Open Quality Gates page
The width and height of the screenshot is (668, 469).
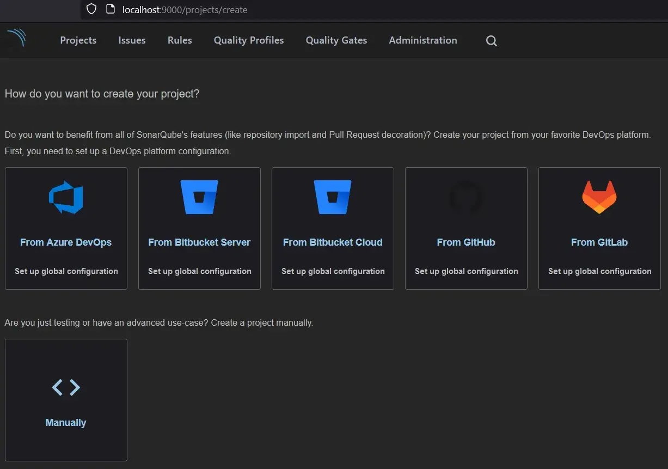point(336,40)
